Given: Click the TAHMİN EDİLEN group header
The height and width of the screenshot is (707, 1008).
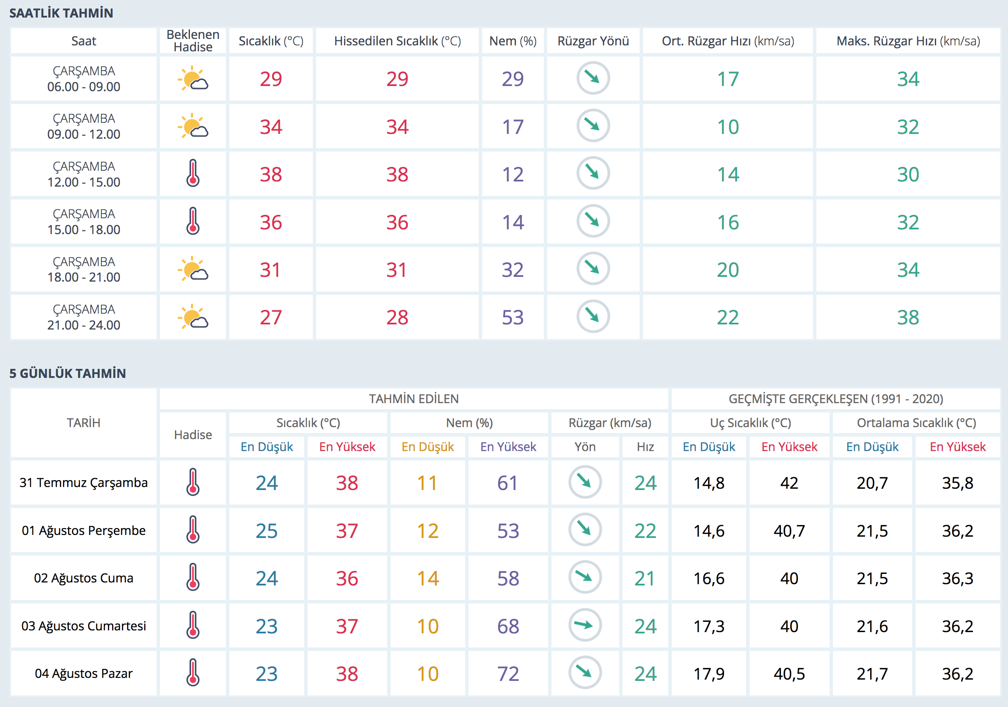Looking at the screenshot, I should pos(414,399).
